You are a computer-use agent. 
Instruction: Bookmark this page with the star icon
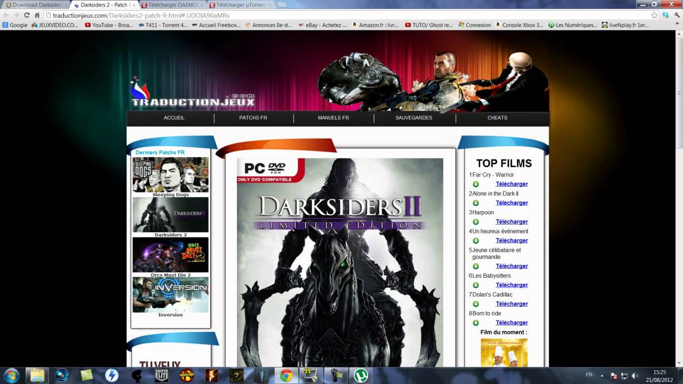click(x=654, y=15)
